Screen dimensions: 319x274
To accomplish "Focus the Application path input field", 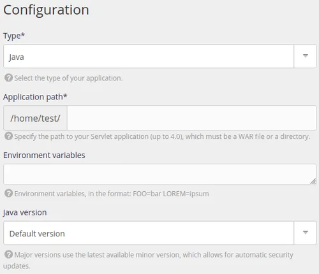I will (x=192, y=118).
